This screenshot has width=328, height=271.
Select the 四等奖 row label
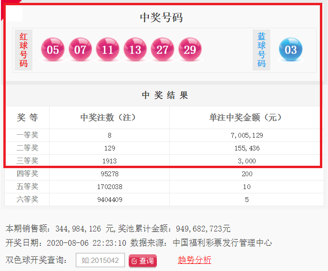click(x=27, y=174)
